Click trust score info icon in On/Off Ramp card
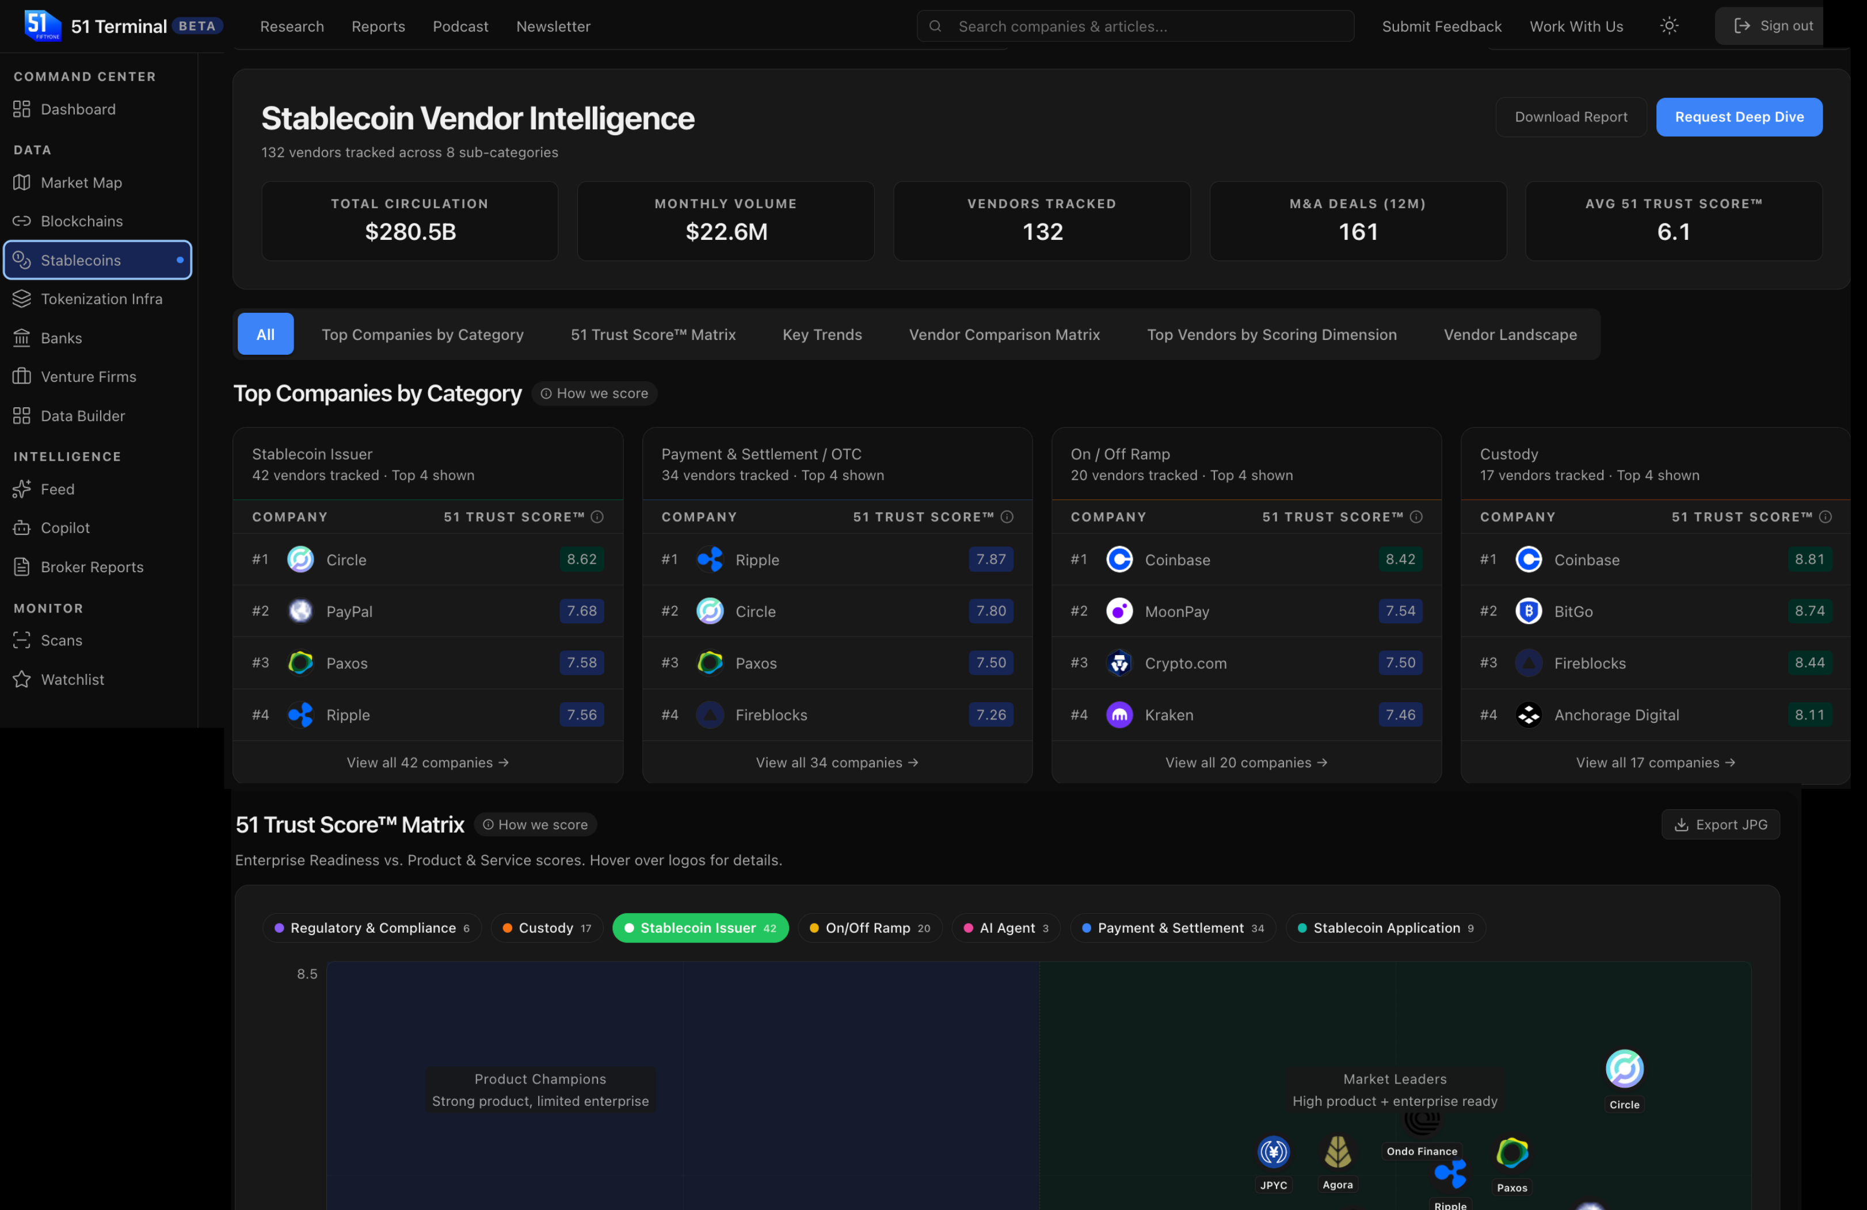The width and height of the screenshot is (1867, 1210). click(1416, 516)
